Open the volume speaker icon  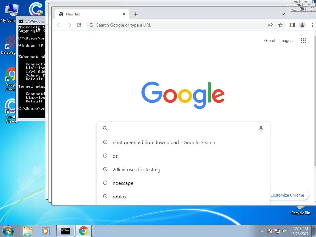click(x=285, y=231)
